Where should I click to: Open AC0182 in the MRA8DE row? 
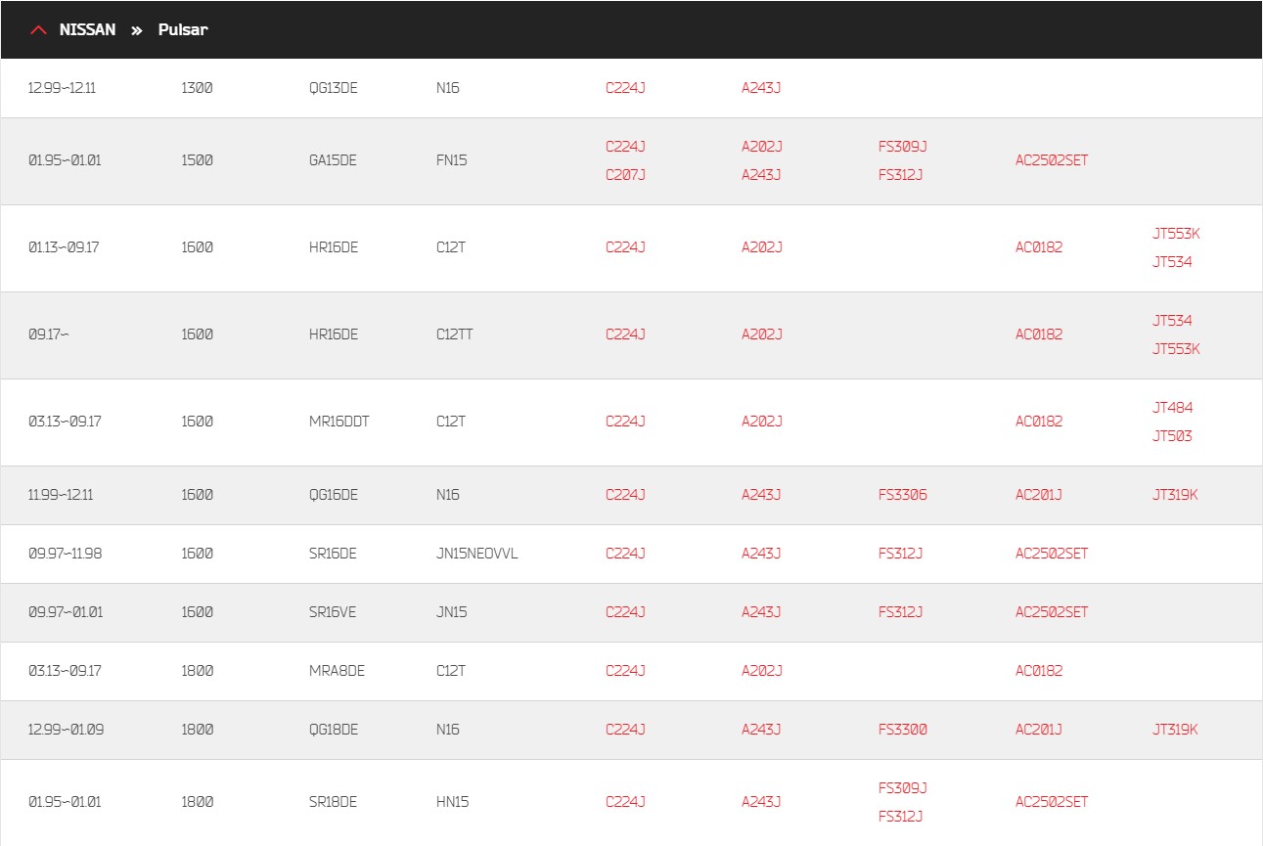coord(1039,671)
